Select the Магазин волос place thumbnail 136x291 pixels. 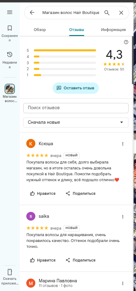(10, 89)
